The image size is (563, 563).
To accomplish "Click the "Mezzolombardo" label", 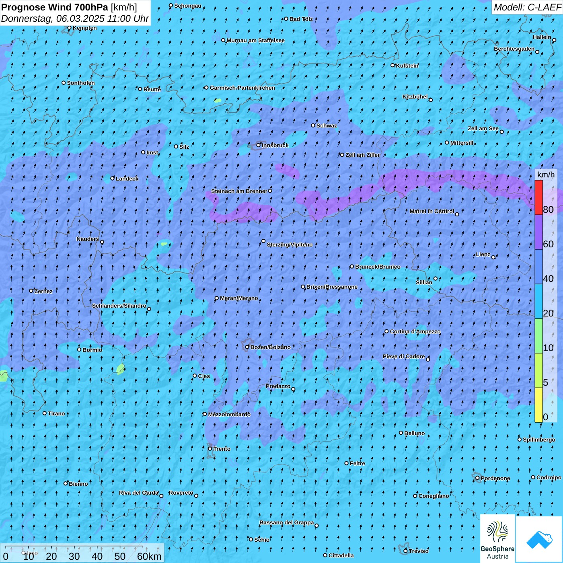I will coord(229,414).
